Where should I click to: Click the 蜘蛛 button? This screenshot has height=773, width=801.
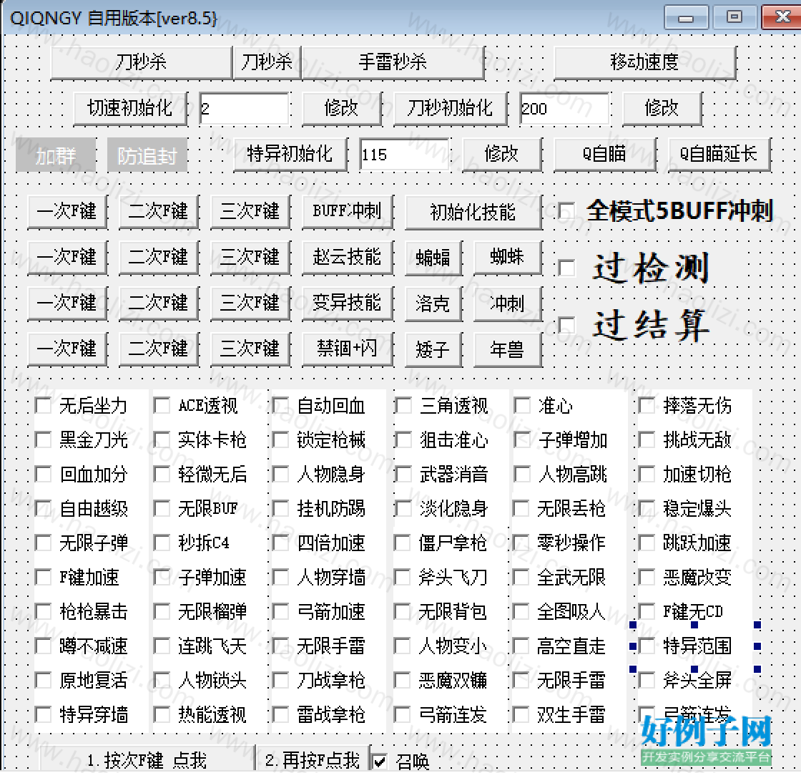pyautogui.click(x=508, y=257)
